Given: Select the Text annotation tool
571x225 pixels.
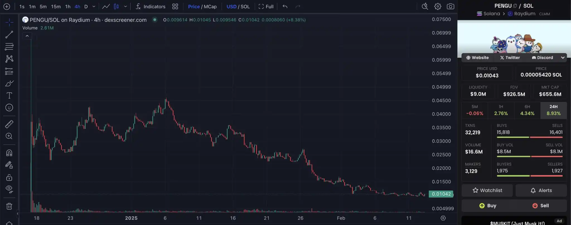Looking at the screenshot, I should (9, 96).
